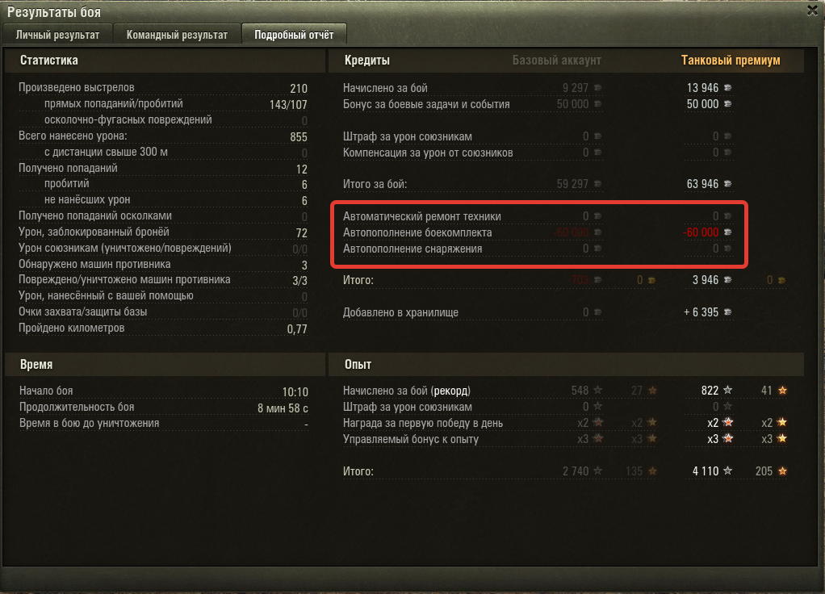This screenshot has height=594, width=825.
Task: Click x2 first victory star in premium column
Action: pos(728,422)
